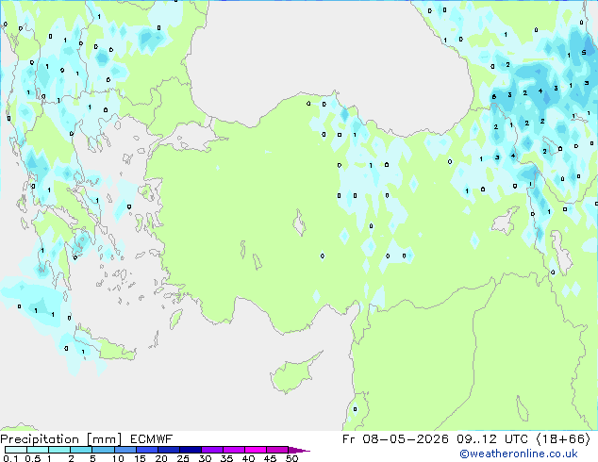This screenshot has width=598, height=462.
Task: Click the '30' legend value
Action: [205, 458]
